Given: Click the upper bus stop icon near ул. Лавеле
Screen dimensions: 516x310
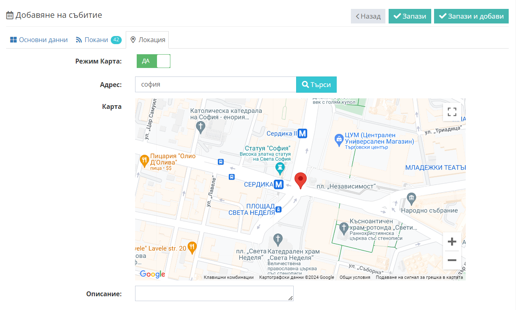Looking at the screenshot, I should [221, 162].
